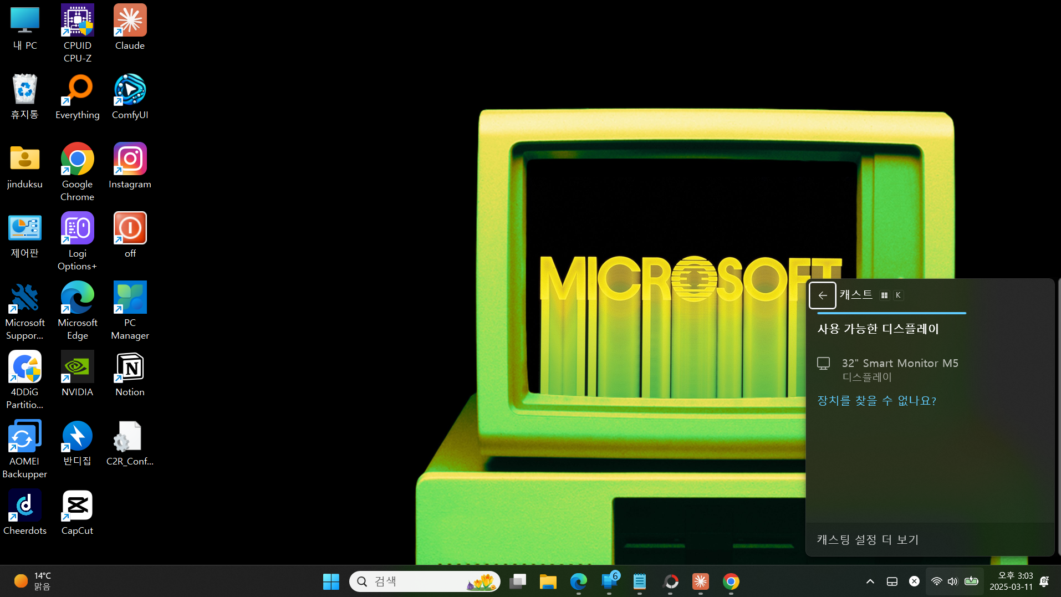Launch CPUID CPU-Z from the desktop

tap(78, 33)
